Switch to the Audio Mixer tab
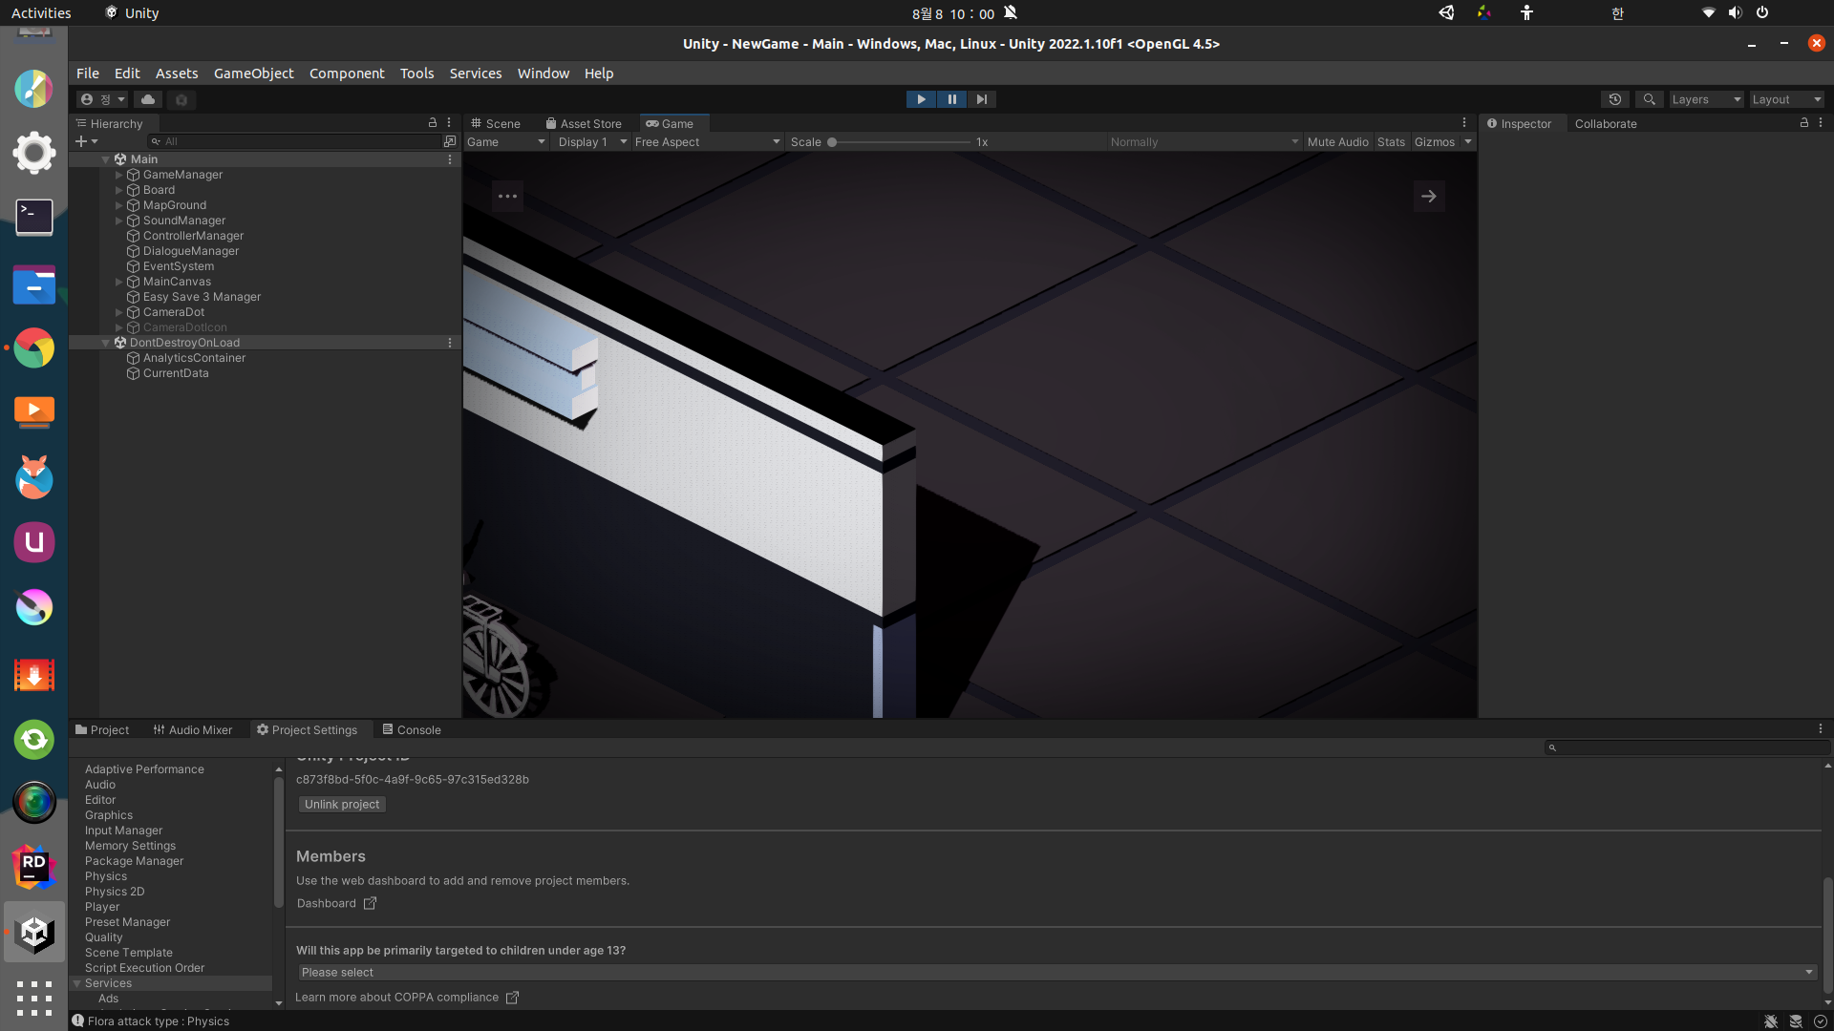This screenshot has width=1834, height=1031. click(193, 730)
